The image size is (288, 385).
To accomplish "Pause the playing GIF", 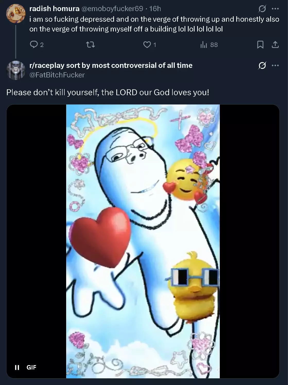I will [17, 367].
